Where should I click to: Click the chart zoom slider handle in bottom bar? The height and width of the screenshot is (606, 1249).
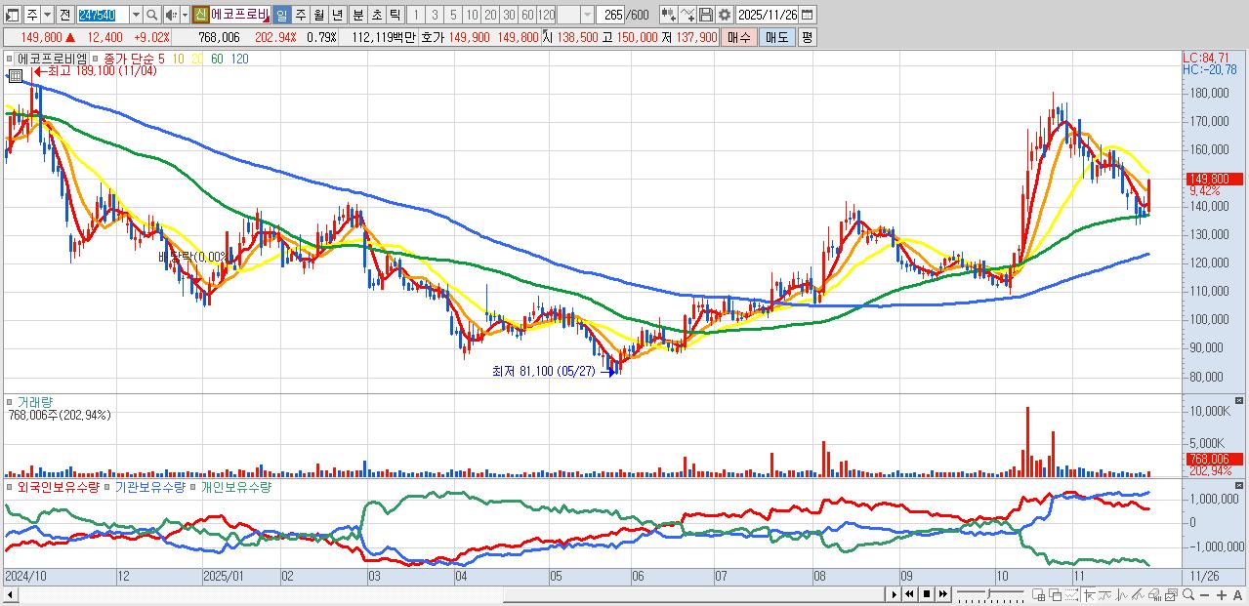989,593
